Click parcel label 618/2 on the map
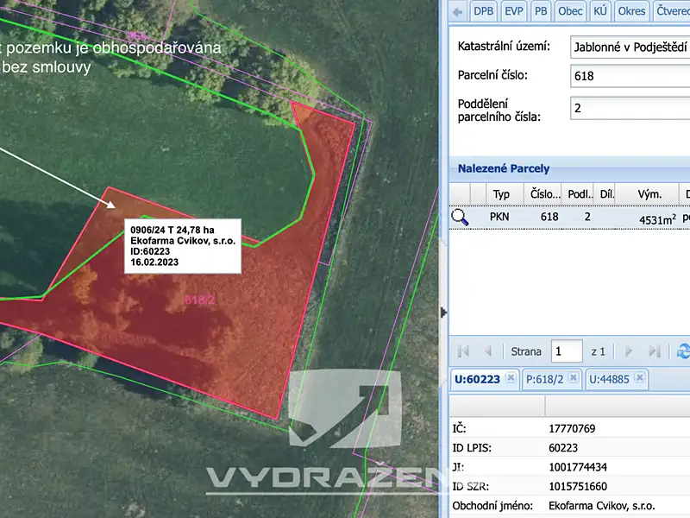Image resolution: width=690 pixels, height=518 pixels. click(200, 300)
